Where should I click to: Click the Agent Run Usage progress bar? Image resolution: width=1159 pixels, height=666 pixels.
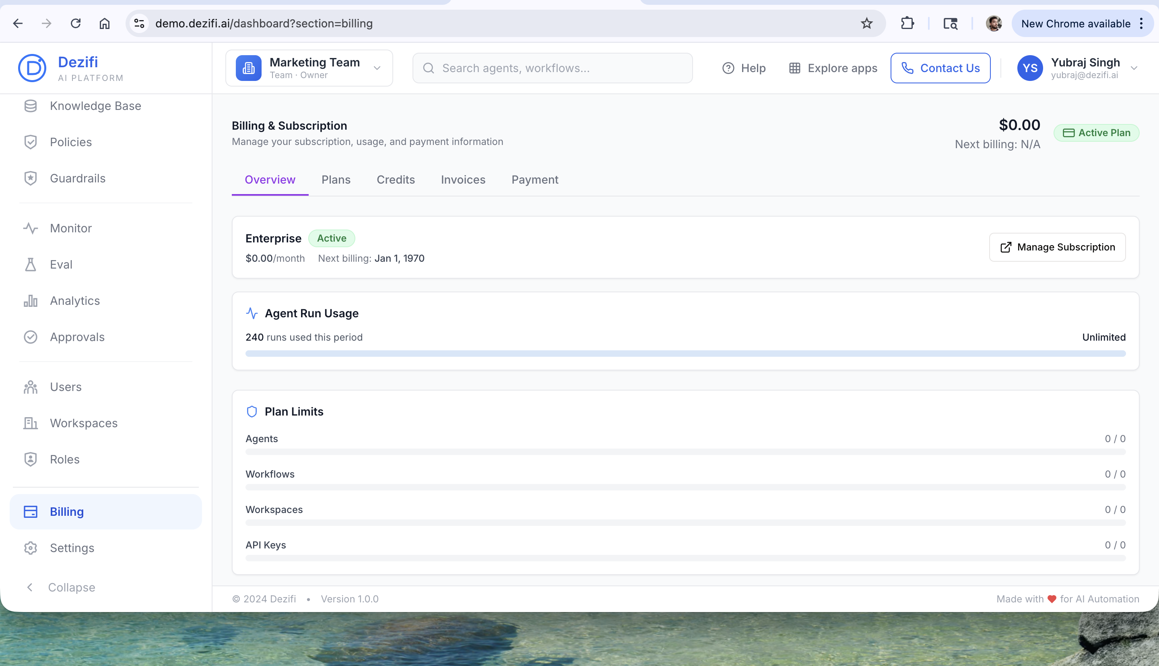(x=685, y=354)
